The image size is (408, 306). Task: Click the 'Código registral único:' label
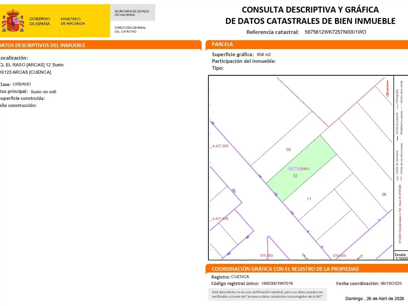[235, 283]
